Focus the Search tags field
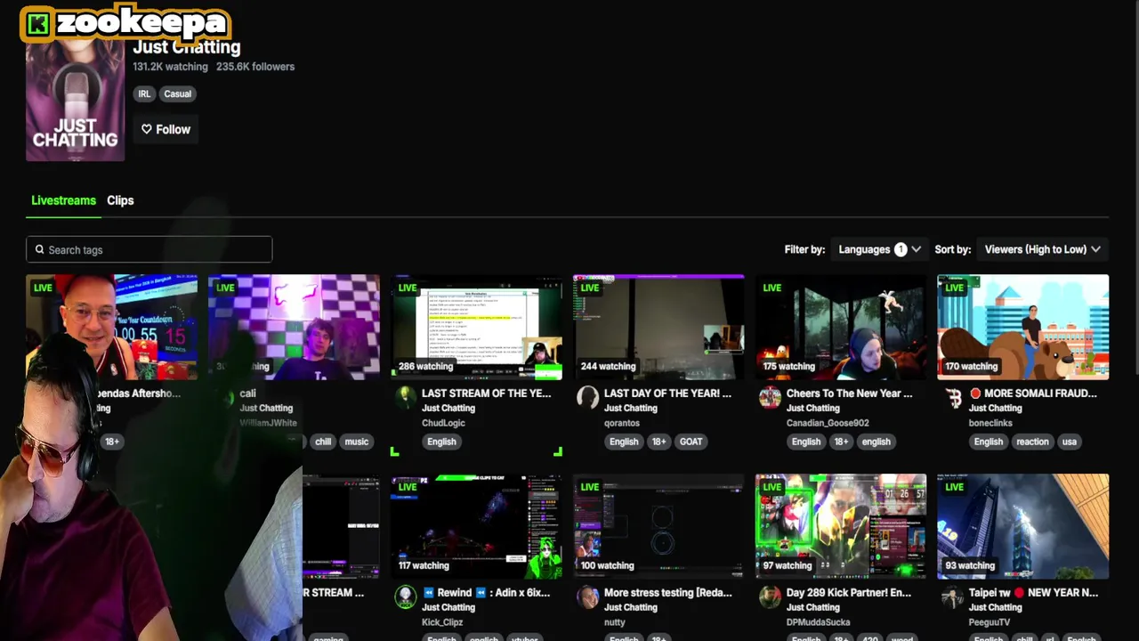 coord(149,249)
